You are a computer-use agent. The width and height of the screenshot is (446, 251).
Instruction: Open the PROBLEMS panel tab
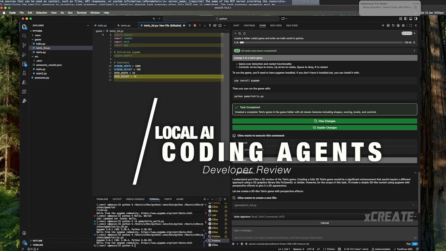pos(102,199)
